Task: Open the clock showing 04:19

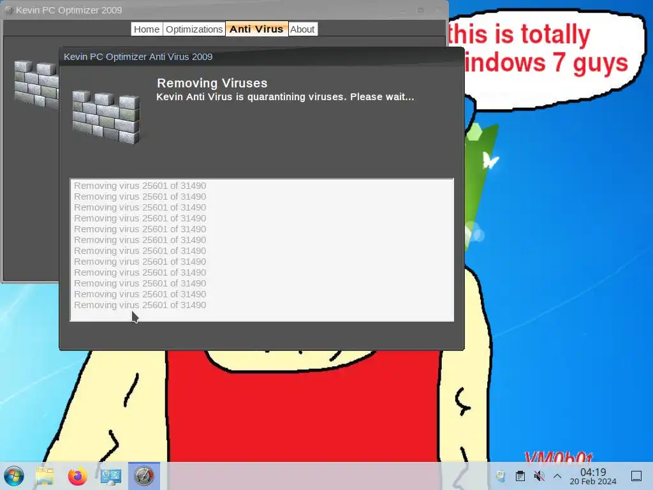Action: pos(593,476)
